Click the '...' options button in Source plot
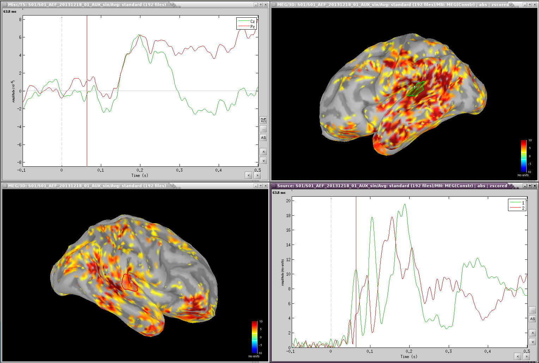 coord(532,310)
